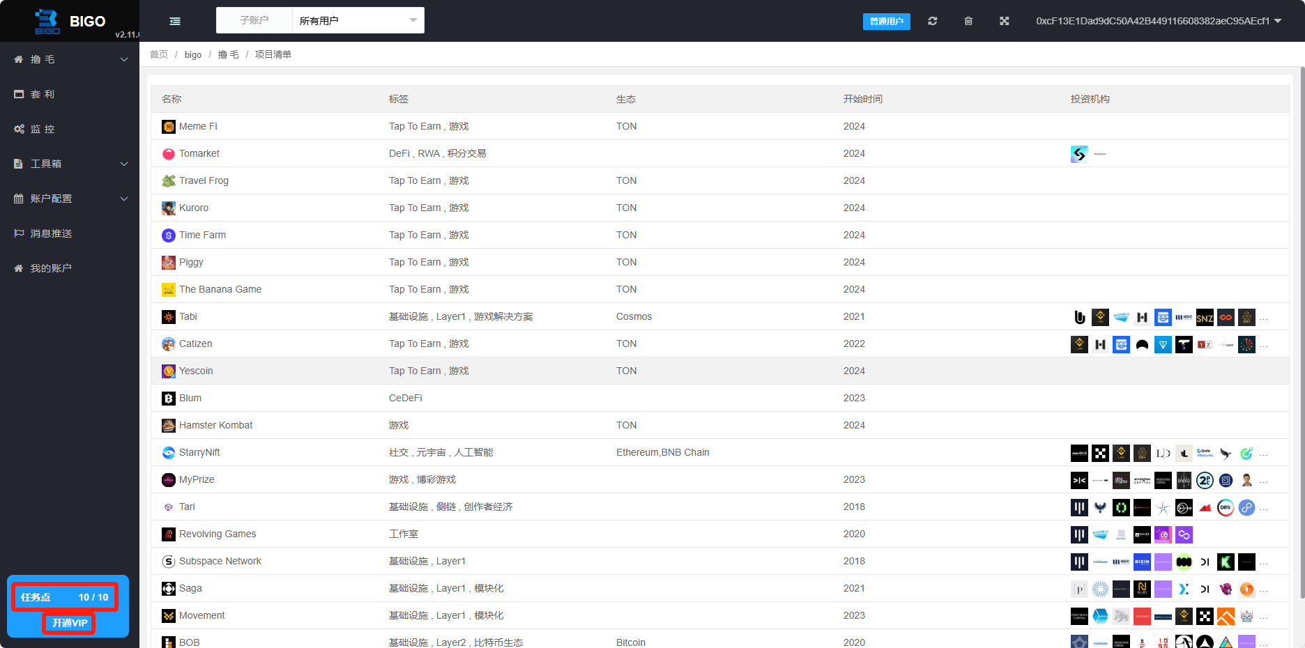This screenshot has height=648, width=1305.
Task: Open the Meme Fi project icon
Action: pos(169,127)
